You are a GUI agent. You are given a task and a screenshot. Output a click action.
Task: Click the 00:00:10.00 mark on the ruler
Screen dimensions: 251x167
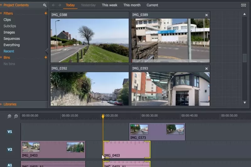click(70, 116)
